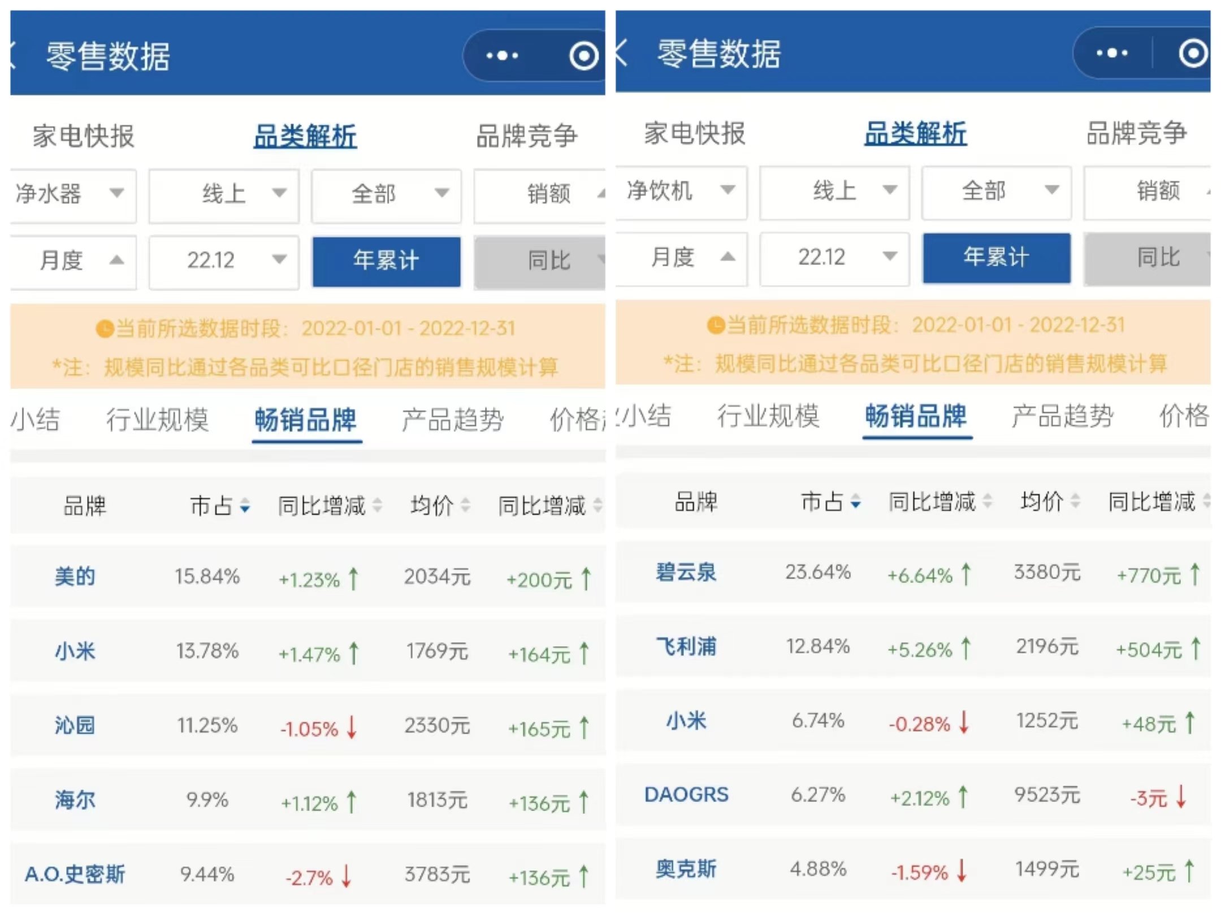The image size is (1221, 915).
Task: Expand the 22.12 date dropdown in left panel
Action: (224, 260)
